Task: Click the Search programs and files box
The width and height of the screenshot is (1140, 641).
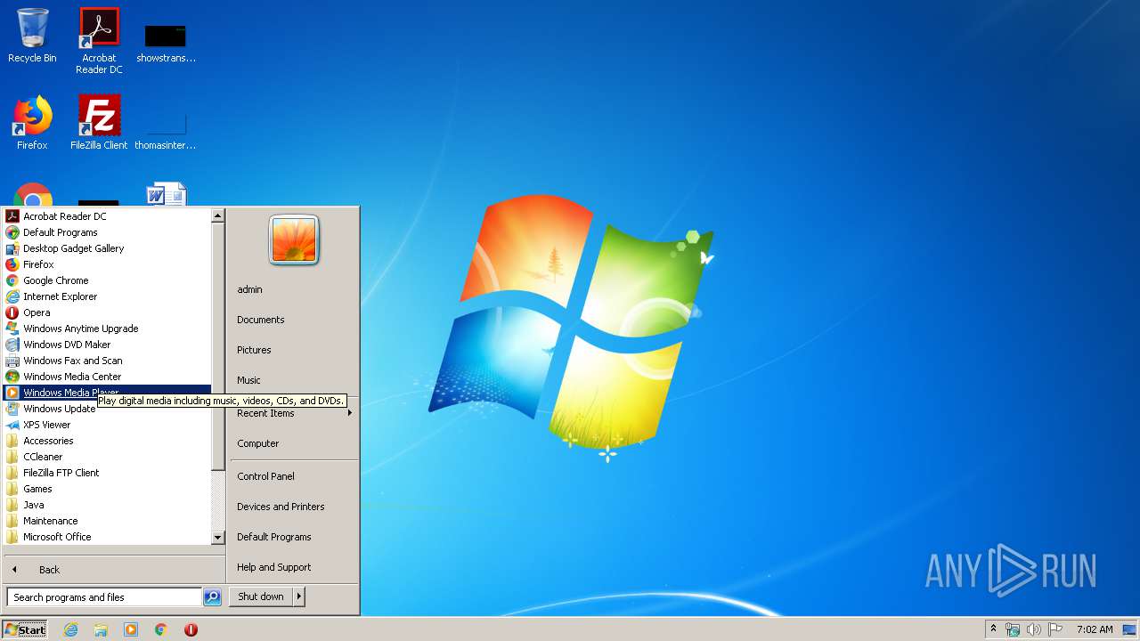Action: click(104, 597)
